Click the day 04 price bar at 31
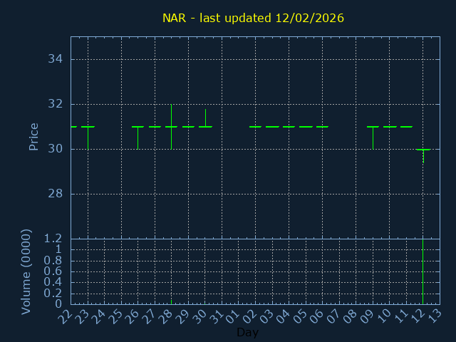Viewport: 456px width, 342px height. [x=289, y=127]
